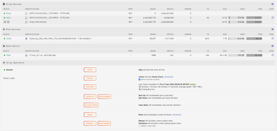Open the Flash device link
Viewport: 277px width, 131px height.
[8, 55]
